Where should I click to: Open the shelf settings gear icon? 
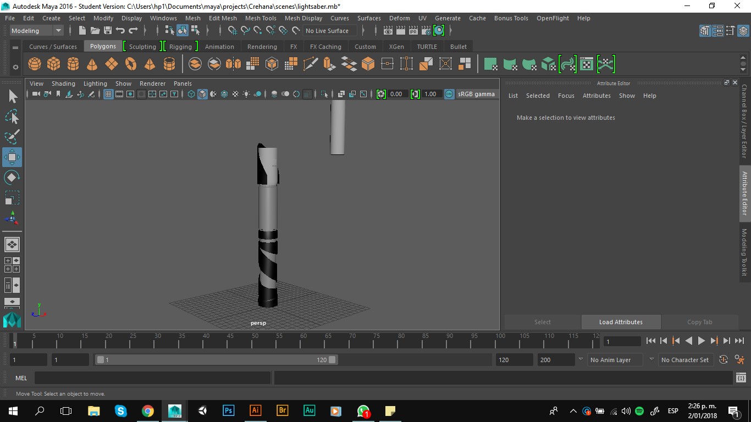click(15, 67)
